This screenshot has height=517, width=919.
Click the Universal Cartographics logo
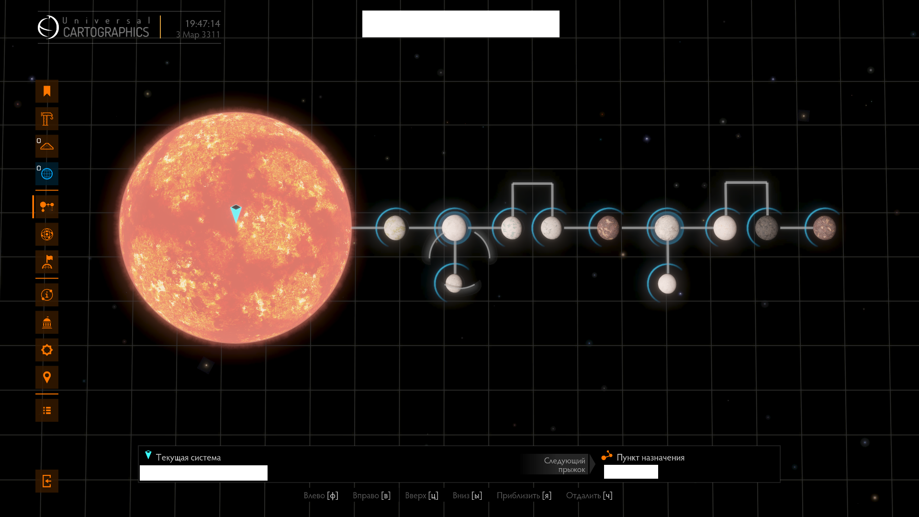point(94,27)
